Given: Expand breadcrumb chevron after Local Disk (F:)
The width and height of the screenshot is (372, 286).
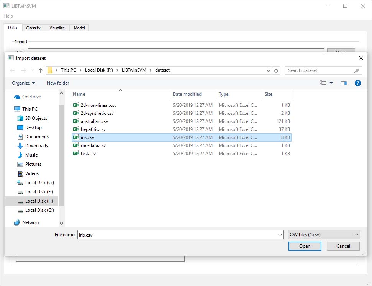Looking at the screenshot, I should [117, 70].
